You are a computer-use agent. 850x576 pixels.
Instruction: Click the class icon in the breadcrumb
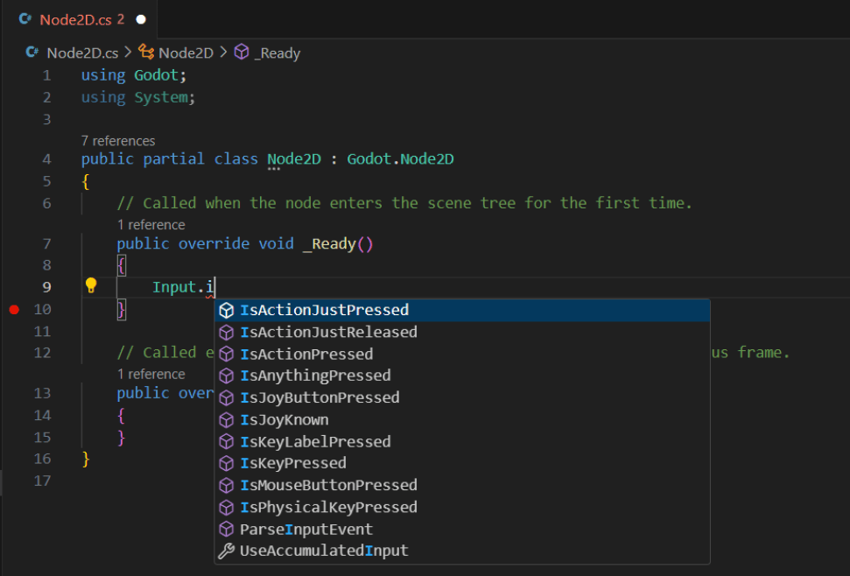coord(146,52)
